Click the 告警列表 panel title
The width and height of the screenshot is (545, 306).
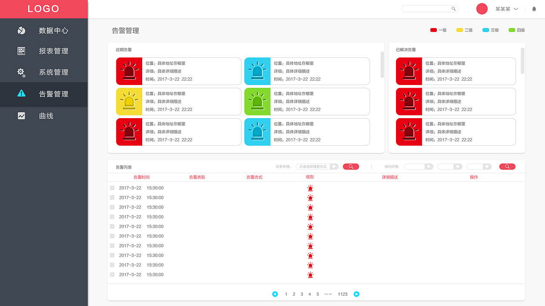tap(124, 167)
